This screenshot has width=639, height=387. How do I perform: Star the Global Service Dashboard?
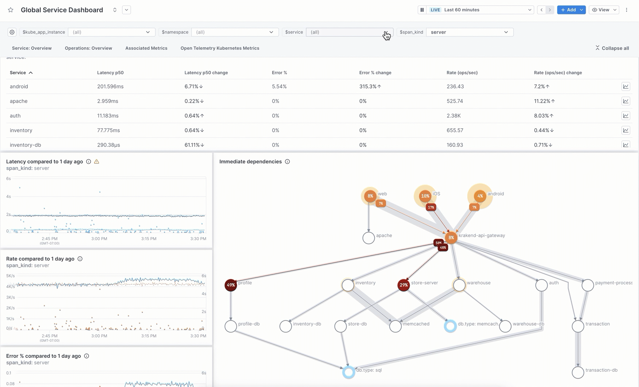coord(11,10)
